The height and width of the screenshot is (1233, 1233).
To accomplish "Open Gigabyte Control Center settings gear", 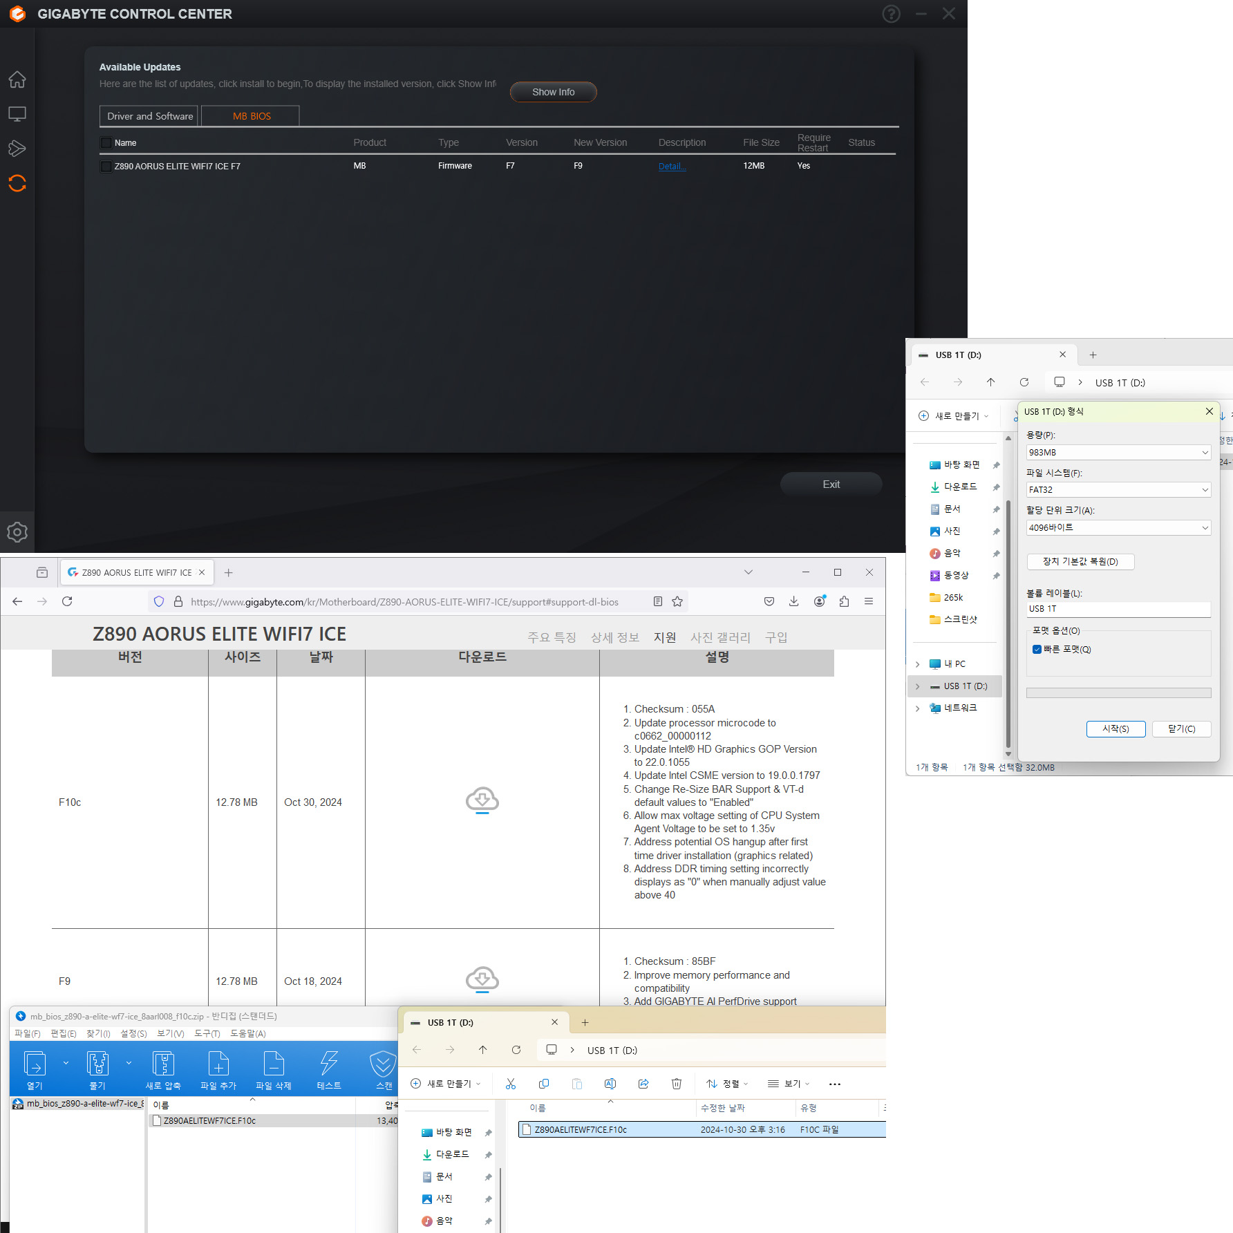I will (x=17, y=532).
